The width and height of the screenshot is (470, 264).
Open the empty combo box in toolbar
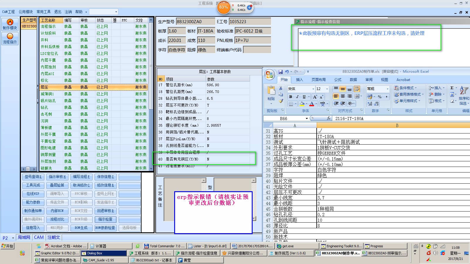[103, 12]
